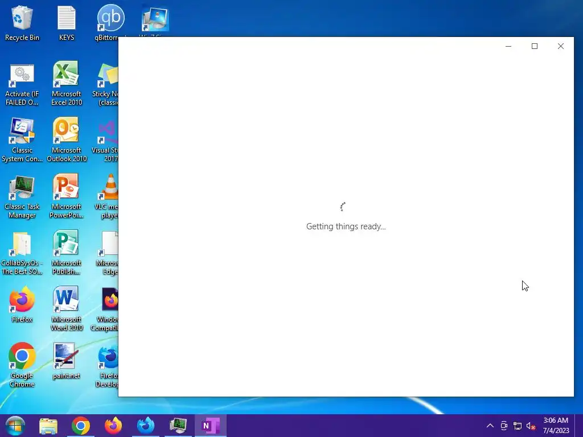Viewport: 583px width, 437px height.
Task: Launch the VLC media player shortcut
Action: click(x=106, y=196)
